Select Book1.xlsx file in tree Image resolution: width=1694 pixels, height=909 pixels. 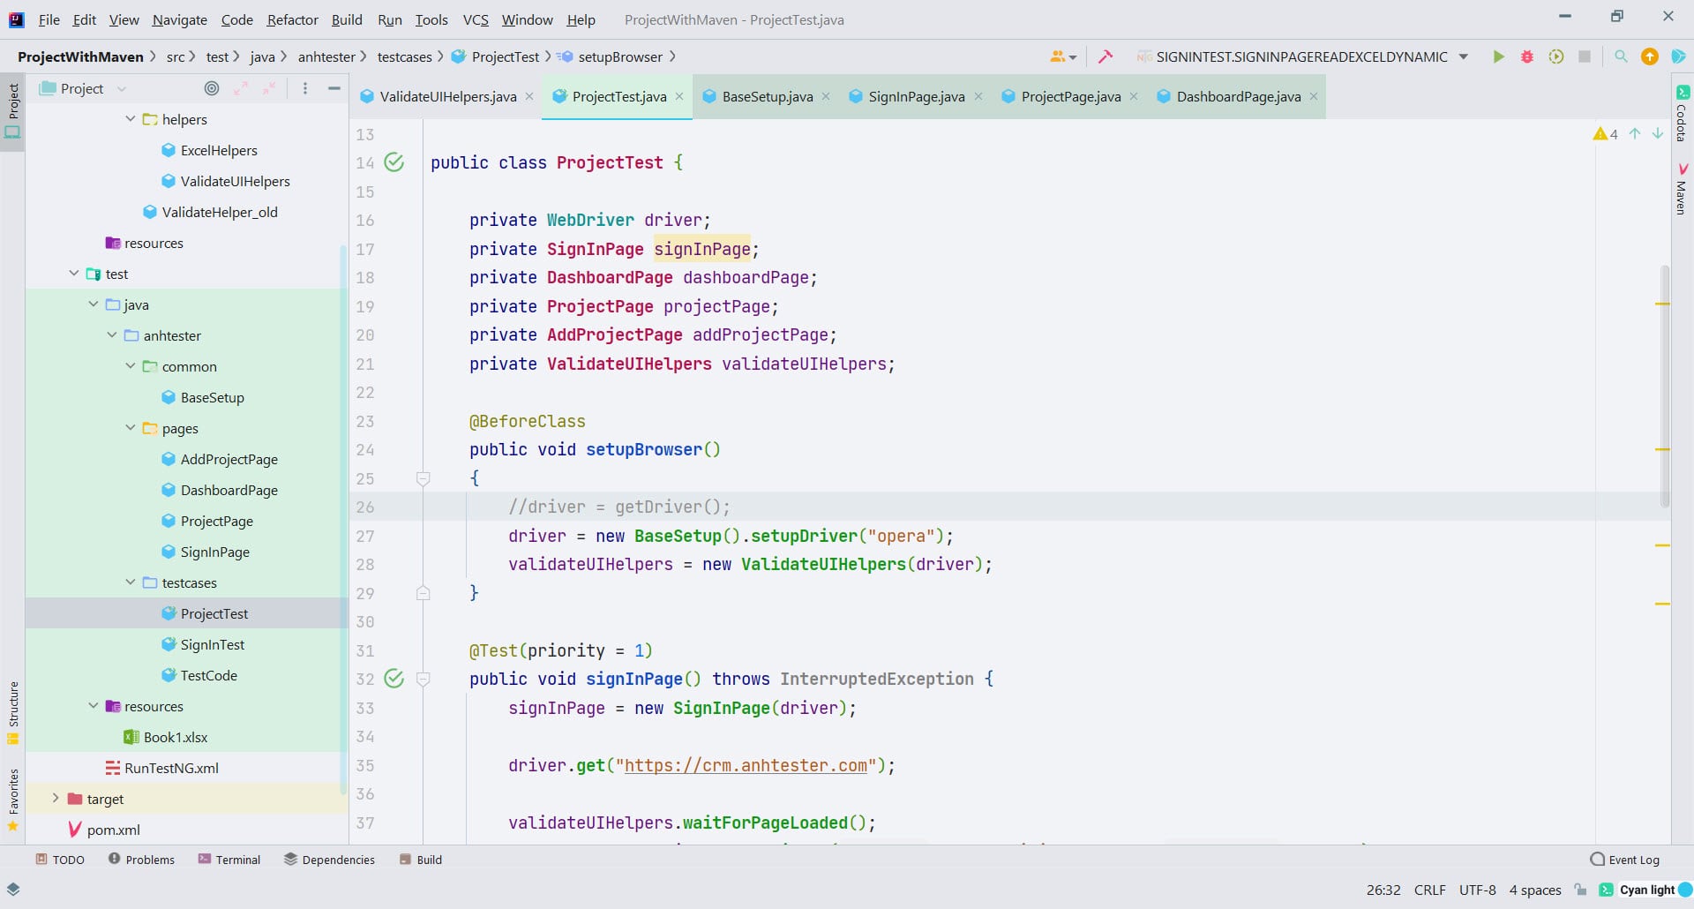coord(176,737)
